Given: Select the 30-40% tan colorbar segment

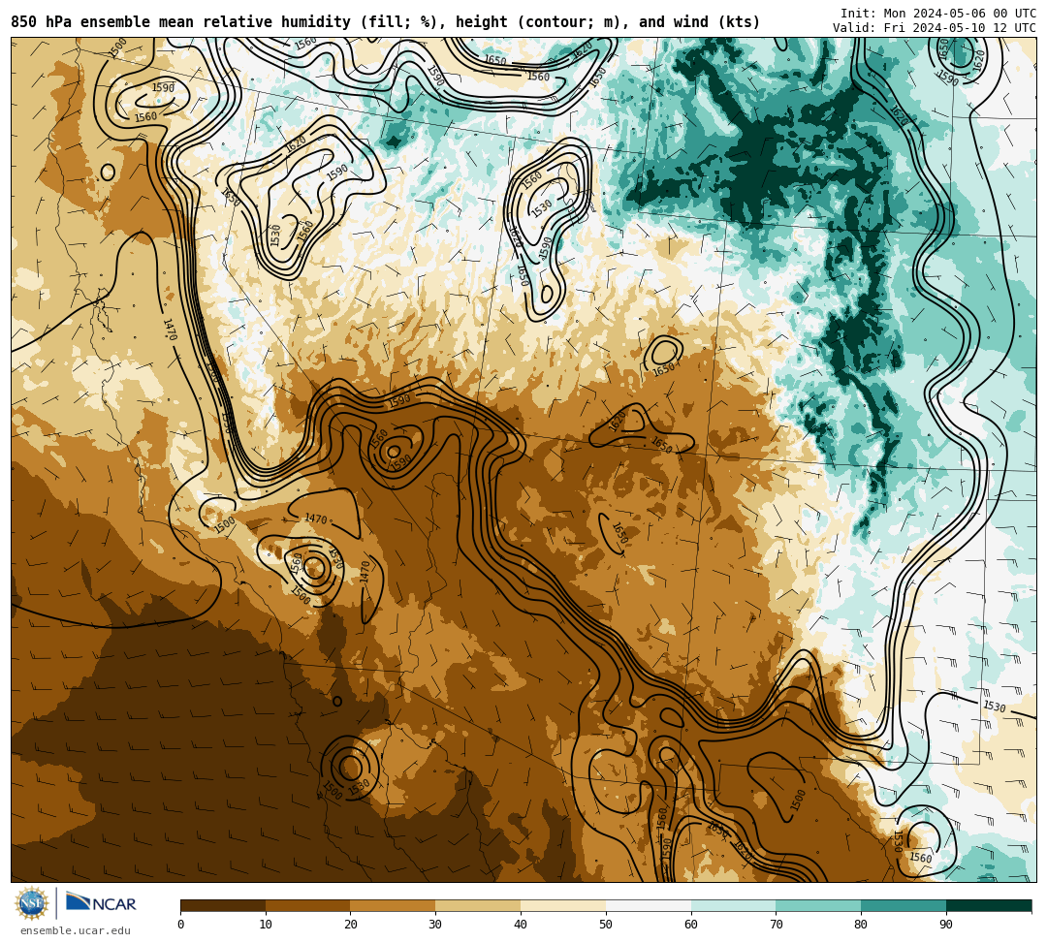Looking at the screenshot, I should 478,905.
